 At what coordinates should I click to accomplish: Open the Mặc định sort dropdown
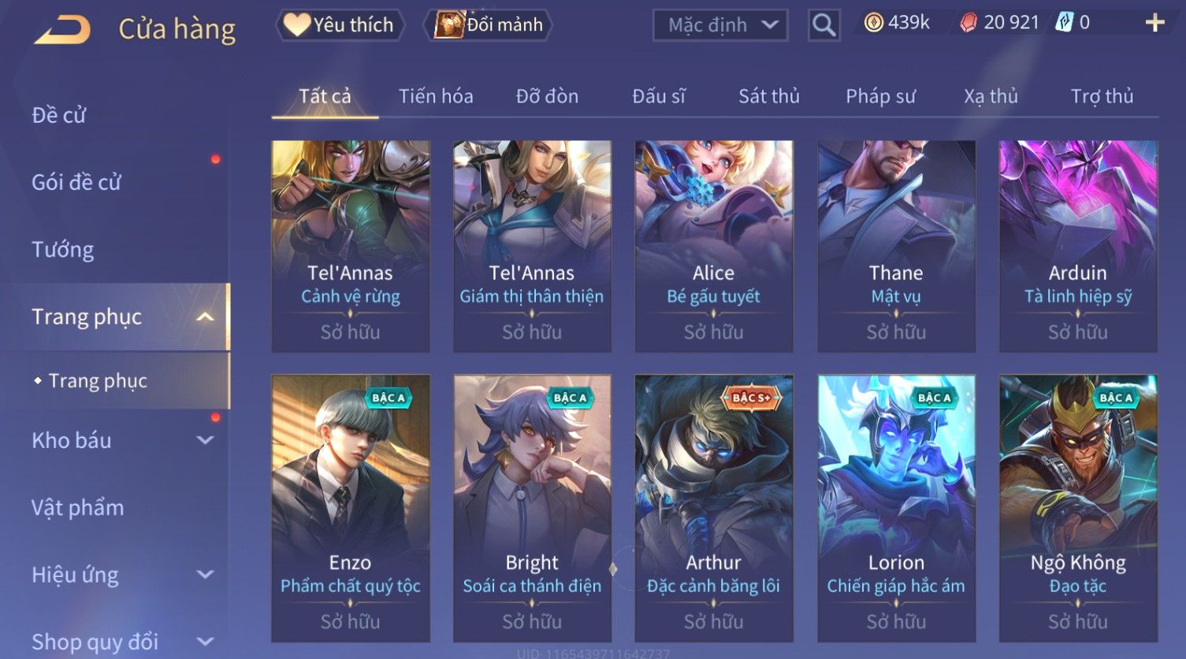pos(720,25)
